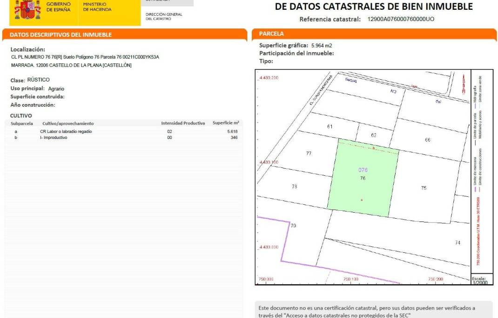Select the I- Improductivo cell
Screen dimensions: 498x318
point(54,138)
